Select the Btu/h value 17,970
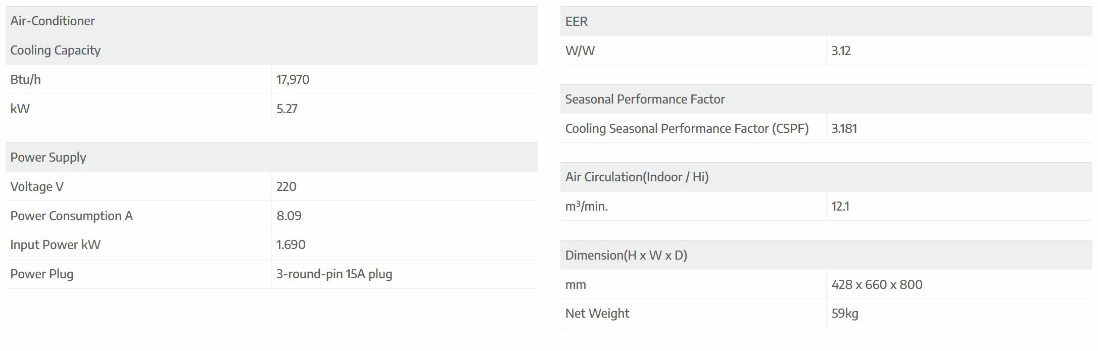 click(293, 80)
